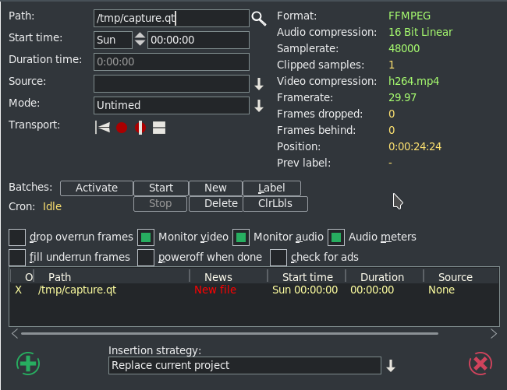This screenshot has width=507, height=390.
Task: Enable drop overrun frames checkbox
Action: 17,237
